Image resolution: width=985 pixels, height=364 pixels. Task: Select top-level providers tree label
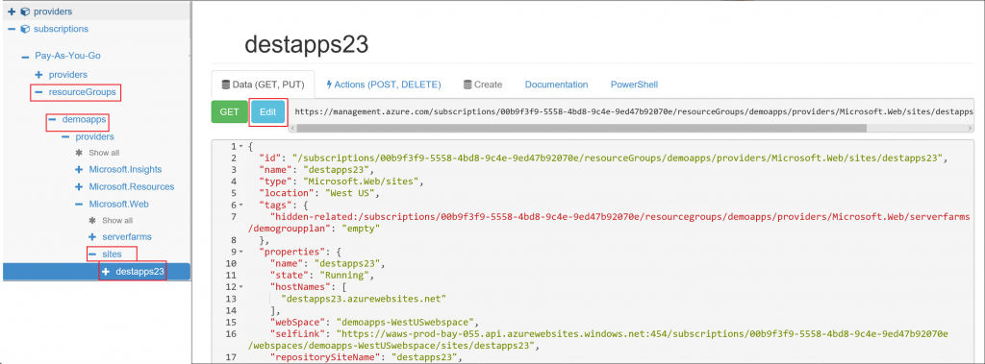pyautogui.click(x=53, y=12)
